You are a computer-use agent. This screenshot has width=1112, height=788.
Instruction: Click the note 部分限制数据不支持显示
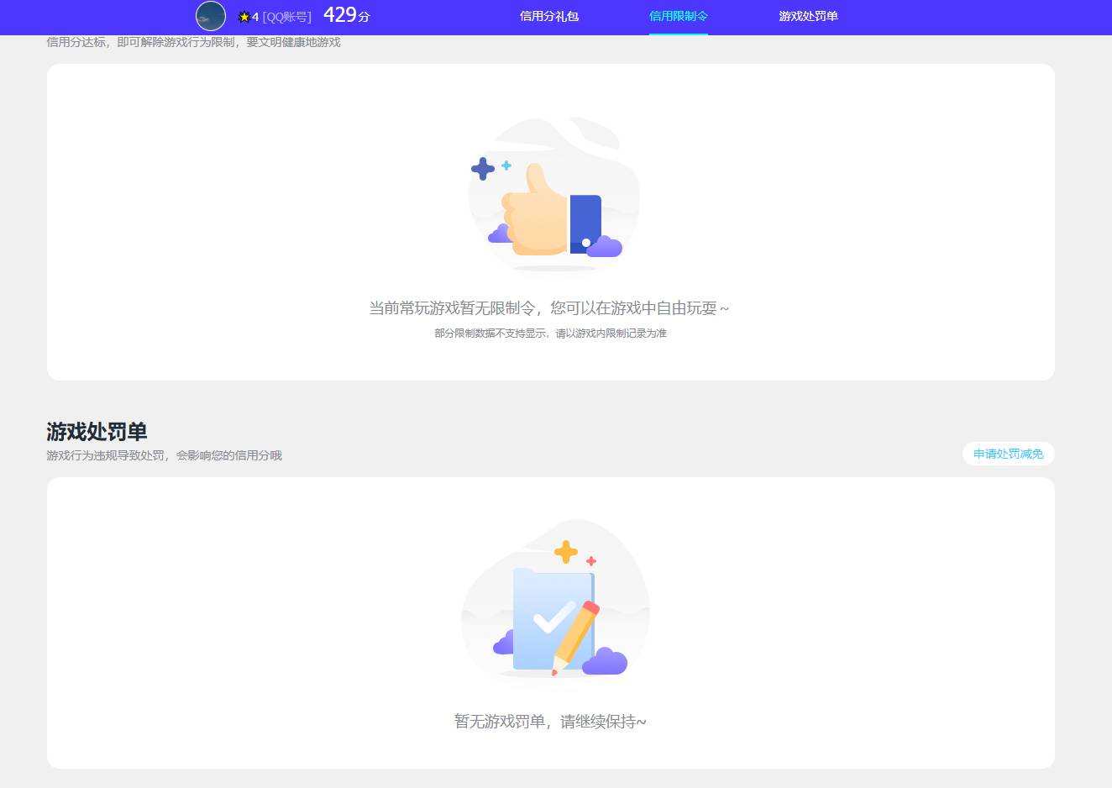click(491, 334)
